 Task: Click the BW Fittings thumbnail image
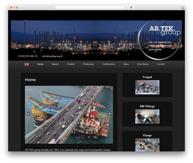coord(147,116)
